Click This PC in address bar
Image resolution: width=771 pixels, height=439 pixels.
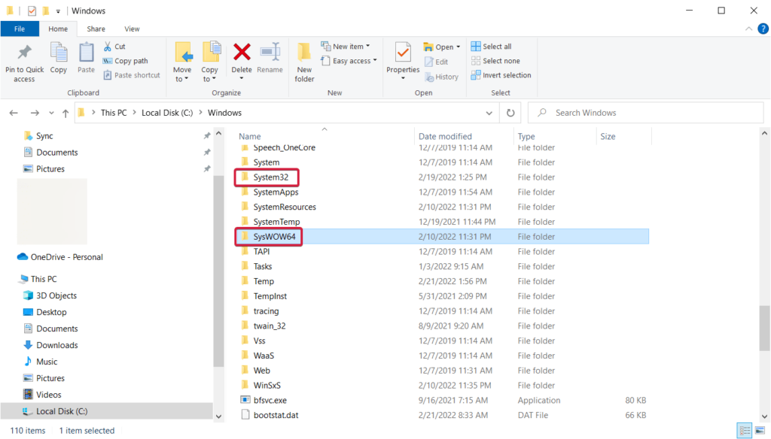point(114,113)
